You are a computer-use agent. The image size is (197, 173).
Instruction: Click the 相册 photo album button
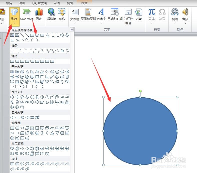point(2,16)
